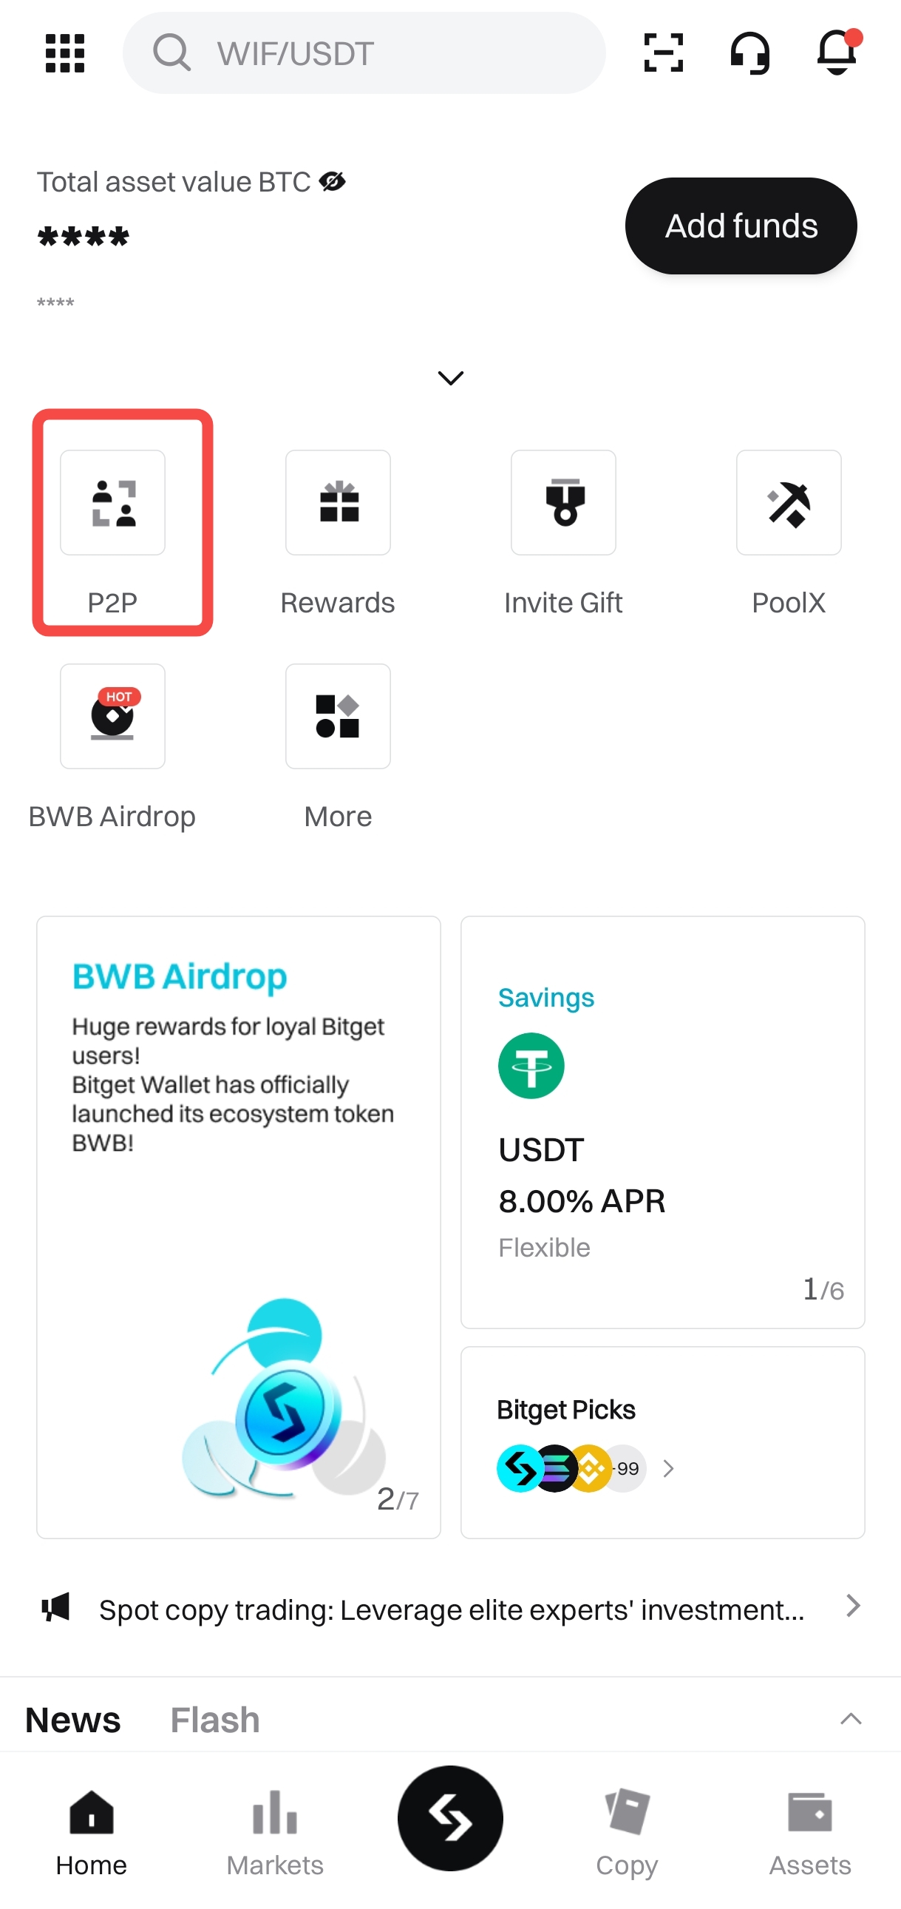Expand asset details with down chevron
The width and height of the screenshot is (901, 1909).
coord(450,378)
